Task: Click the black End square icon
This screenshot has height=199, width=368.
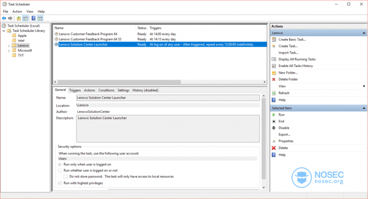Action: pyautogui.click(x=273, y=121)
